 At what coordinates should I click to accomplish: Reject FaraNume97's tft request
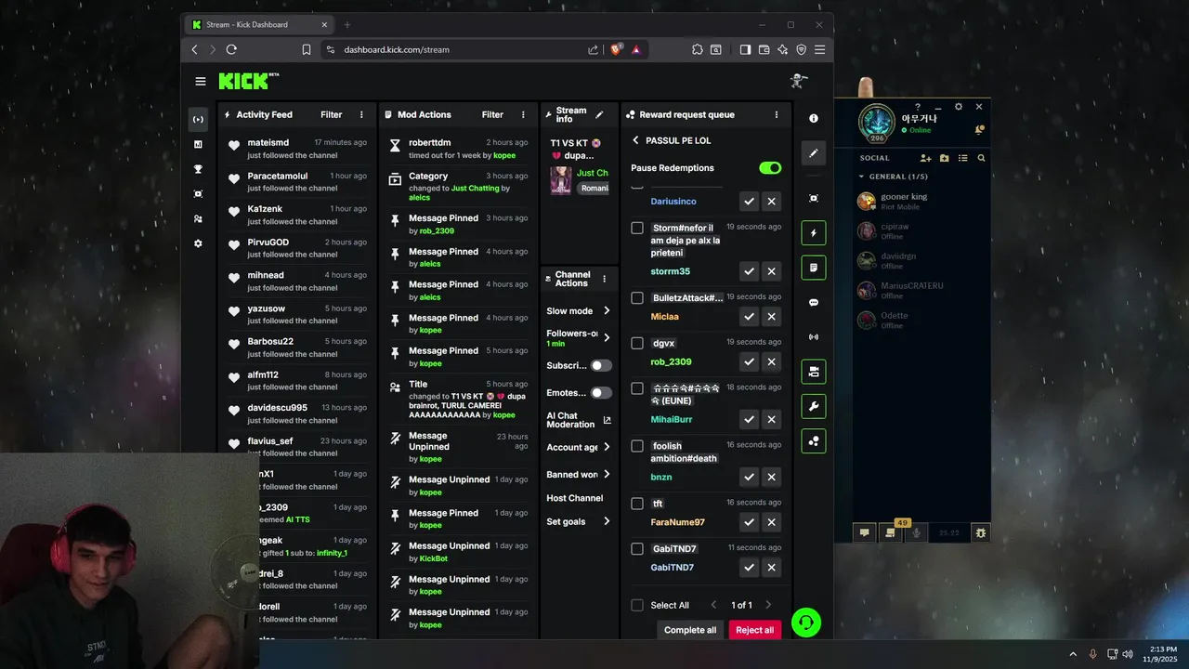pos(771,522)
